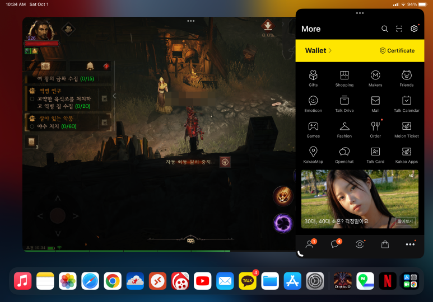Open Order in KakaoTalk
This screenshot has width=433, height=302.
coord(375,130)
